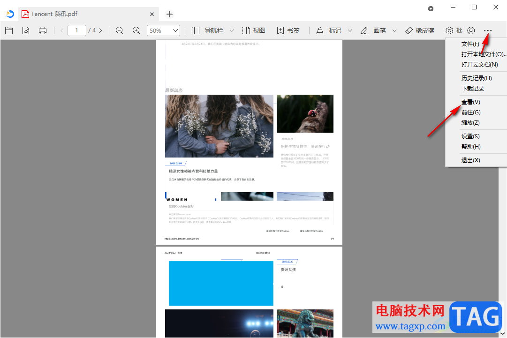Image resolution: width=507 pixels, height=338 pixels.
Task: Choose 打开云文档(N) menu item
Action: [479, 65]
